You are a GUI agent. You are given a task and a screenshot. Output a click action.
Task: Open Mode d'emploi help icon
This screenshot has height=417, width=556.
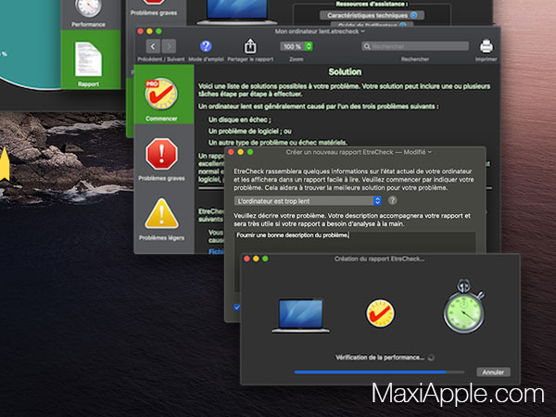click(x=206, y=46)
